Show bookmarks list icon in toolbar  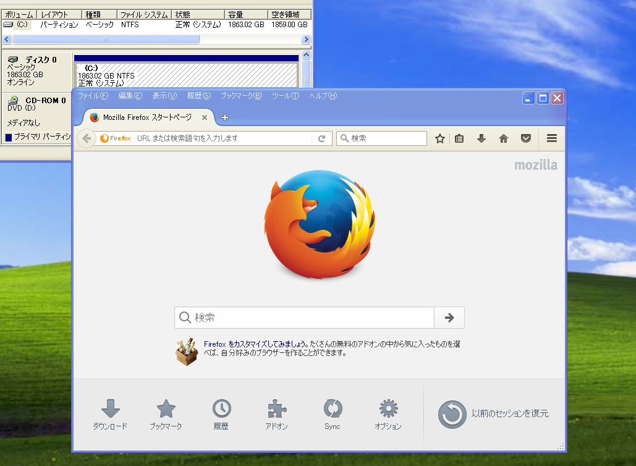point(459,138)
